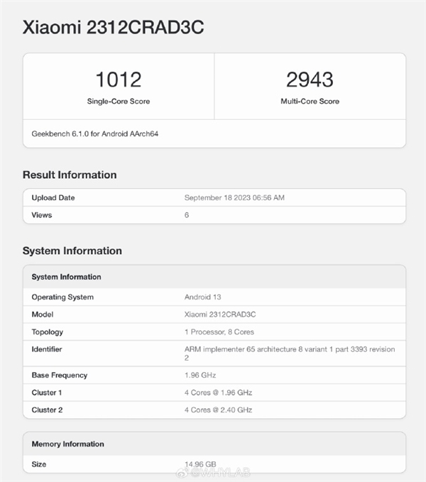Select the multi-core score 2943

click(x=310, y=80)
